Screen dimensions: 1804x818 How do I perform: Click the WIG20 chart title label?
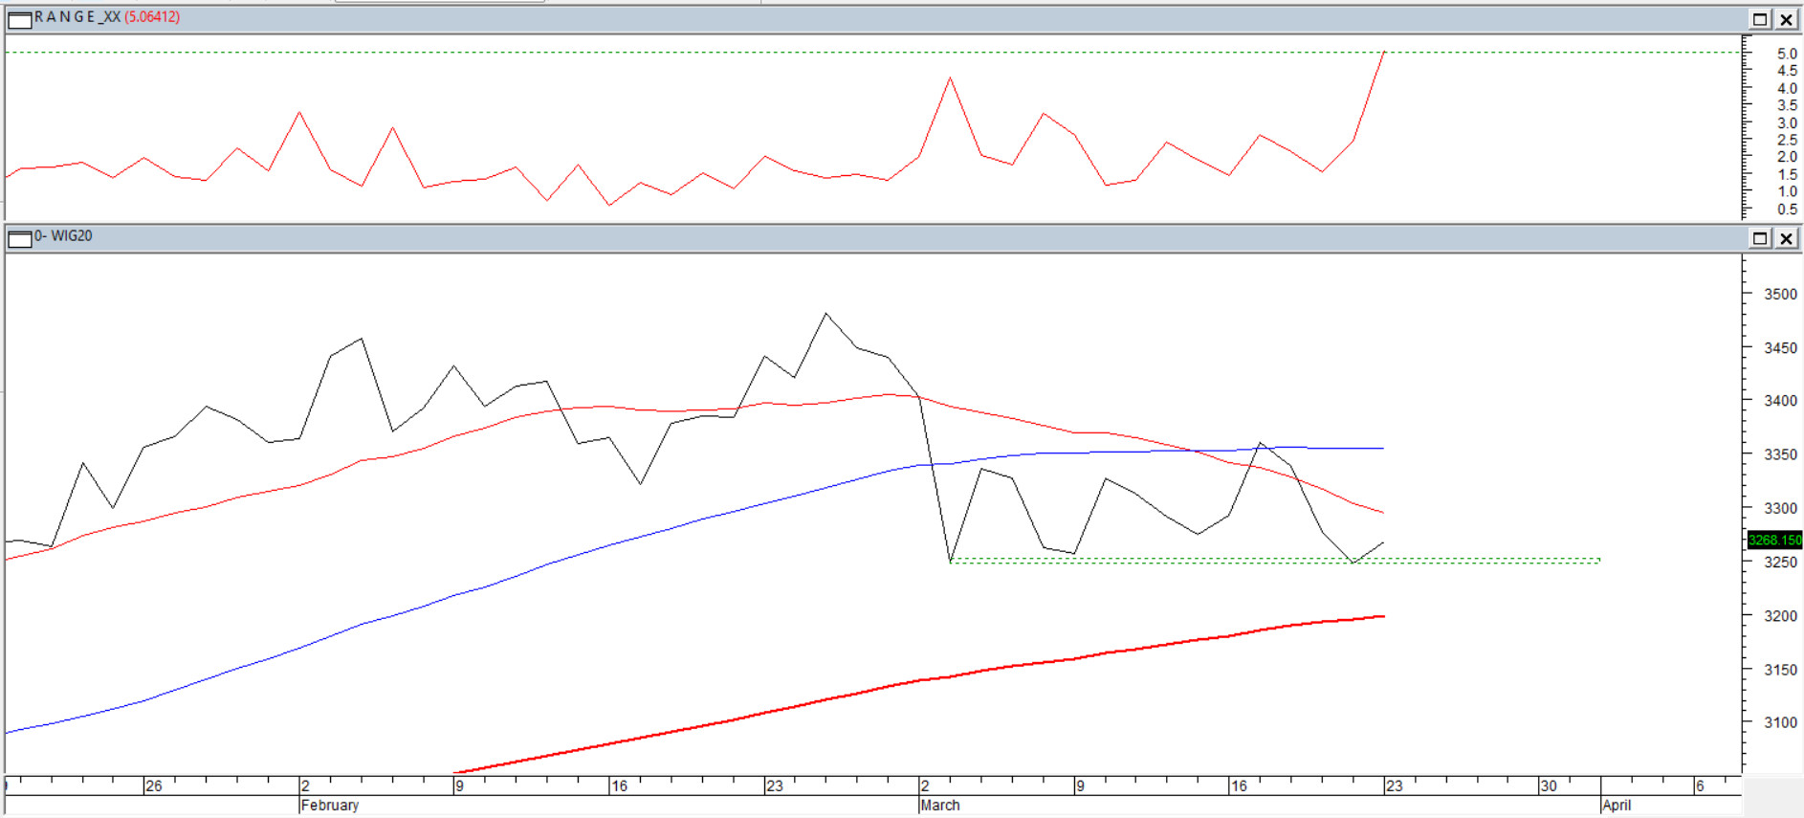(64, 236)
